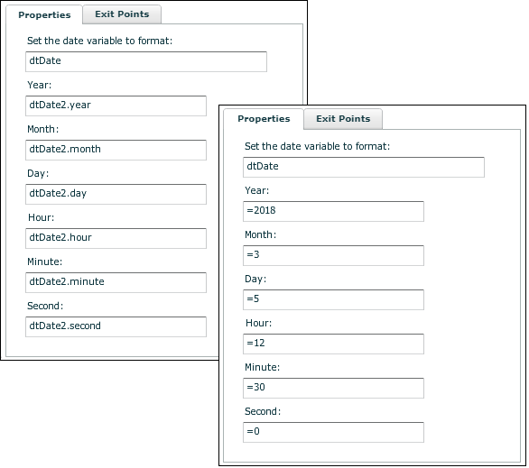Click the front panel's 'Set the date variable' label
This screenshot has height=468, width=529.
tap(317, 146)
